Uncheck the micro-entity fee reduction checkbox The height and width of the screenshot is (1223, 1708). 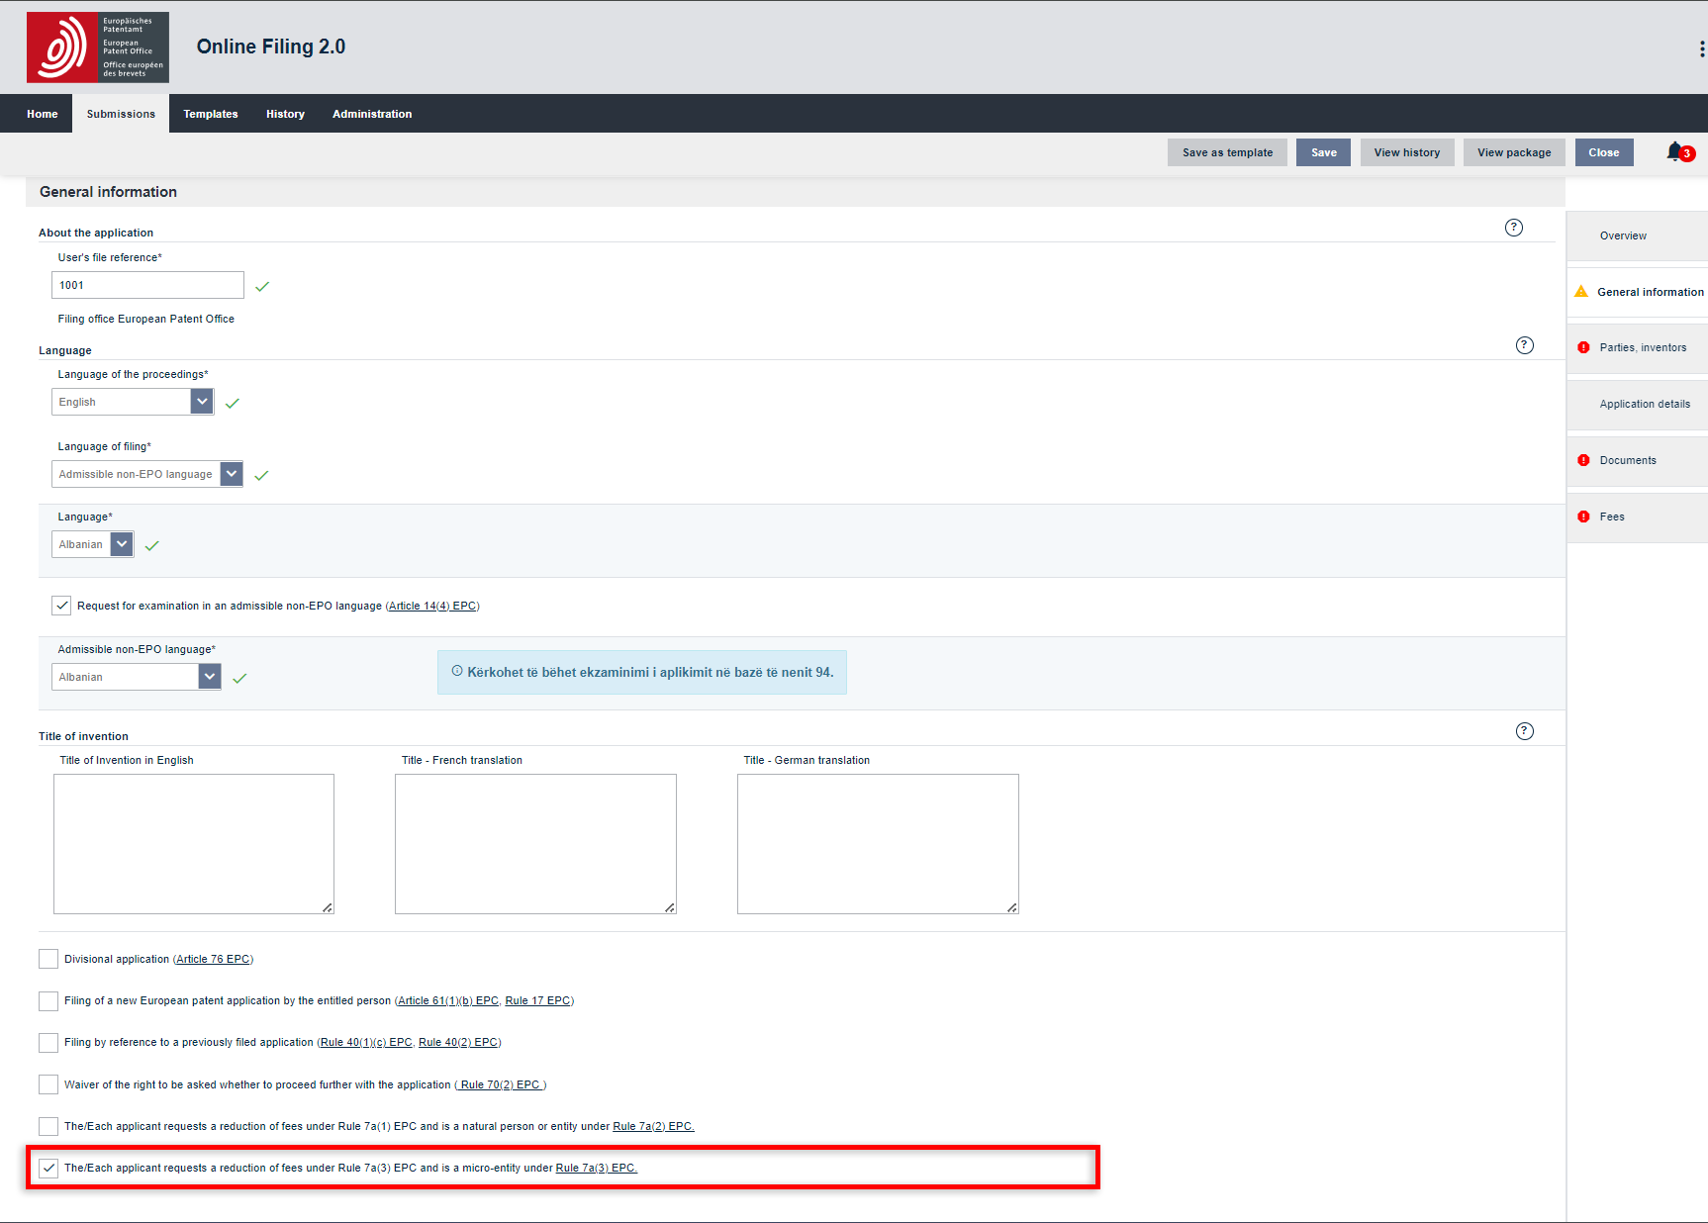pyautogui.click(x=48, y=1168)
